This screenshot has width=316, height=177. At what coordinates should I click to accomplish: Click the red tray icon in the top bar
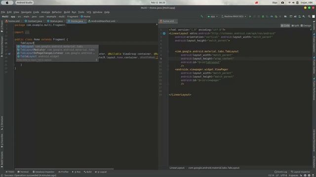[x=257, y=2]
